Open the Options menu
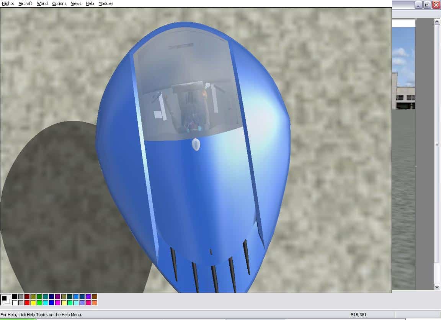The image size is (441, 320). [x=59, y=3]
